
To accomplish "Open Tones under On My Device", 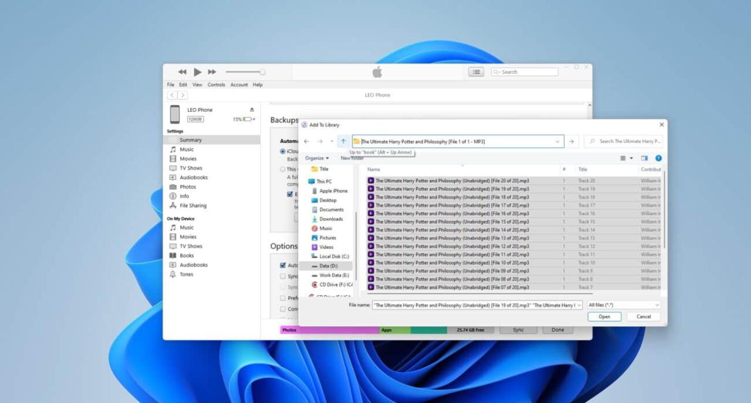I will pyautogui.click(x=186, y=274).
